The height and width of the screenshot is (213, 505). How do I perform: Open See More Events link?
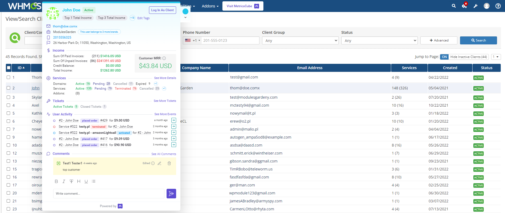click(165, 114)
